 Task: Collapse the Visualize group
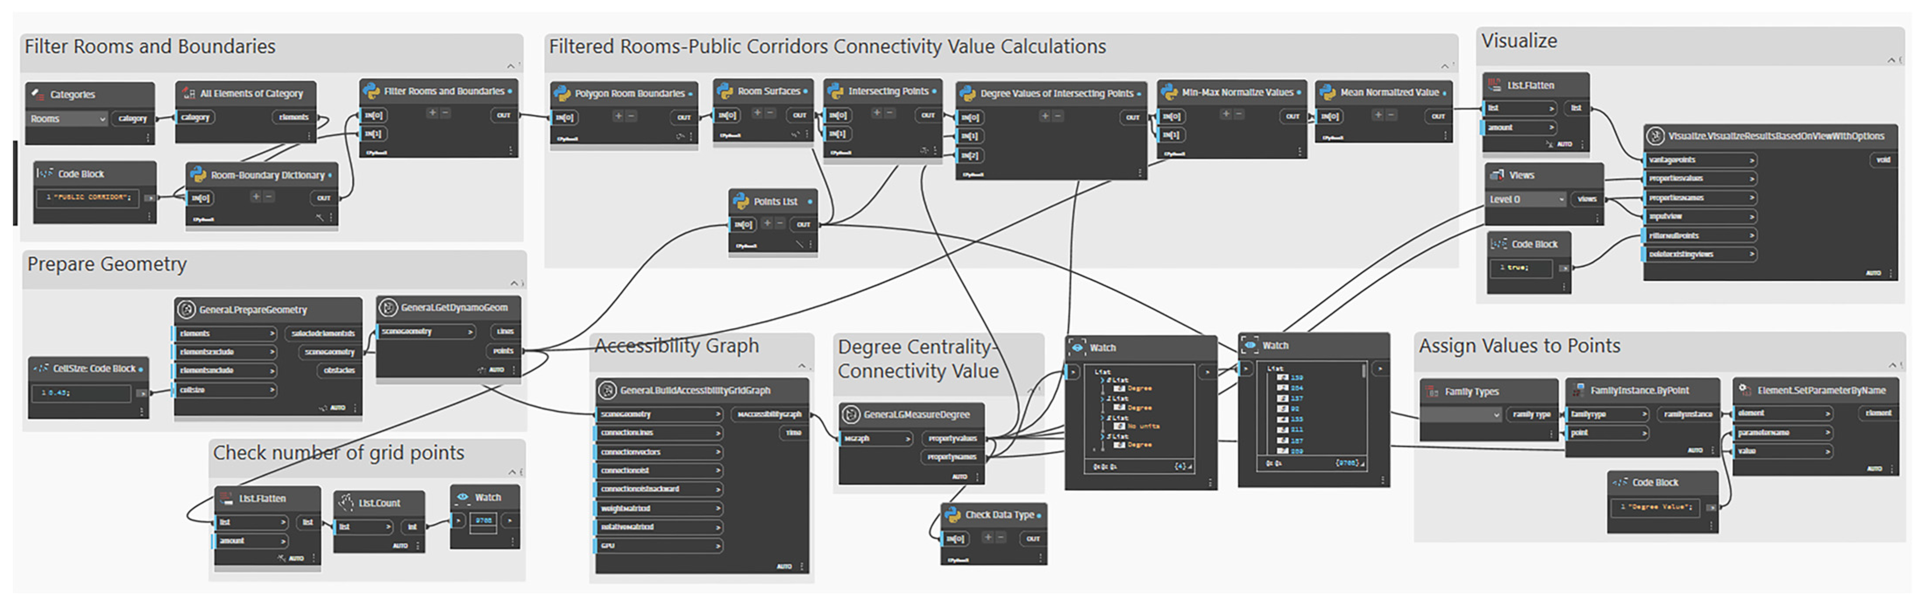pos(1891,60)
